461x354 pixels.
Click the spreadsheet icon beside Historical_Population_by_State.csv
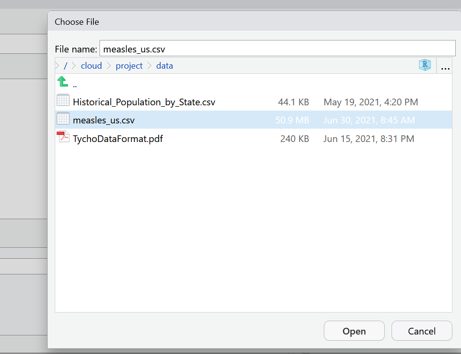63,101
